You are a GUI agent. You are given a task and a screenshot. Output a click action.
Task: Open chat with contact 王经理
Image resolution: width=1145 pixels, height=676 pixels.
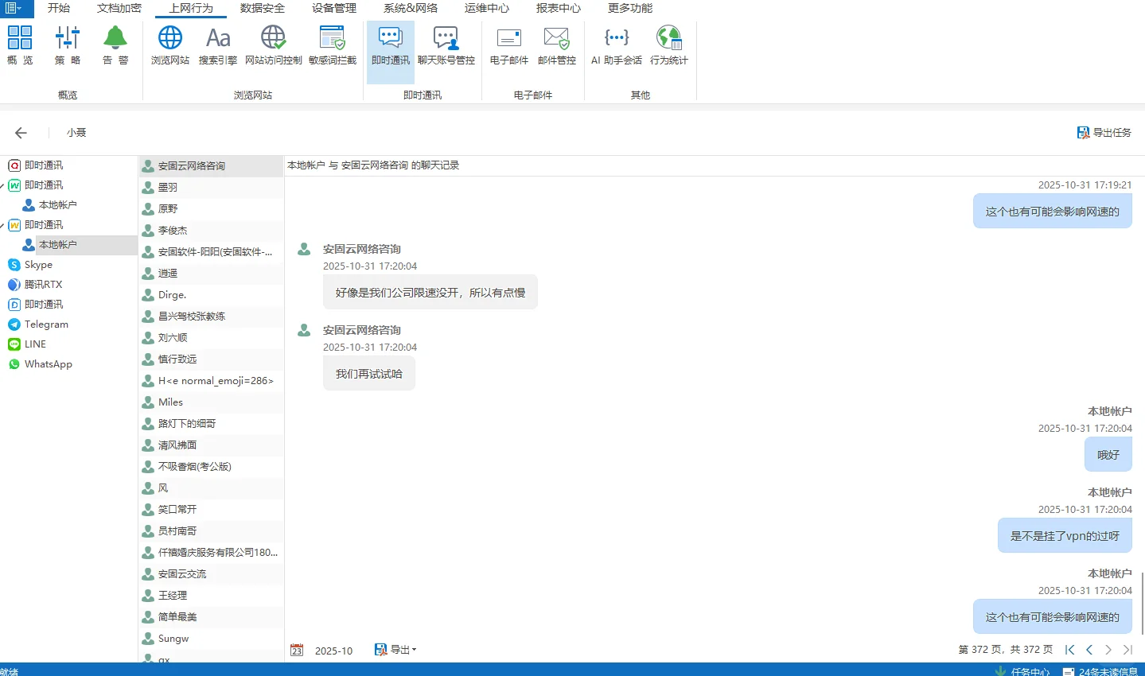[x=212, y=595]
